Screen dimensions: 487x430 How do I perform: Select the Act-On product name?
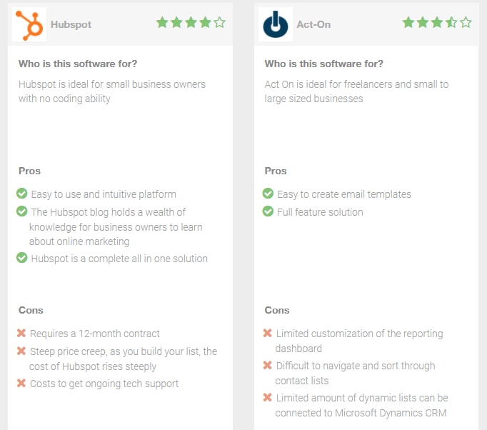(x=313, y=24)
